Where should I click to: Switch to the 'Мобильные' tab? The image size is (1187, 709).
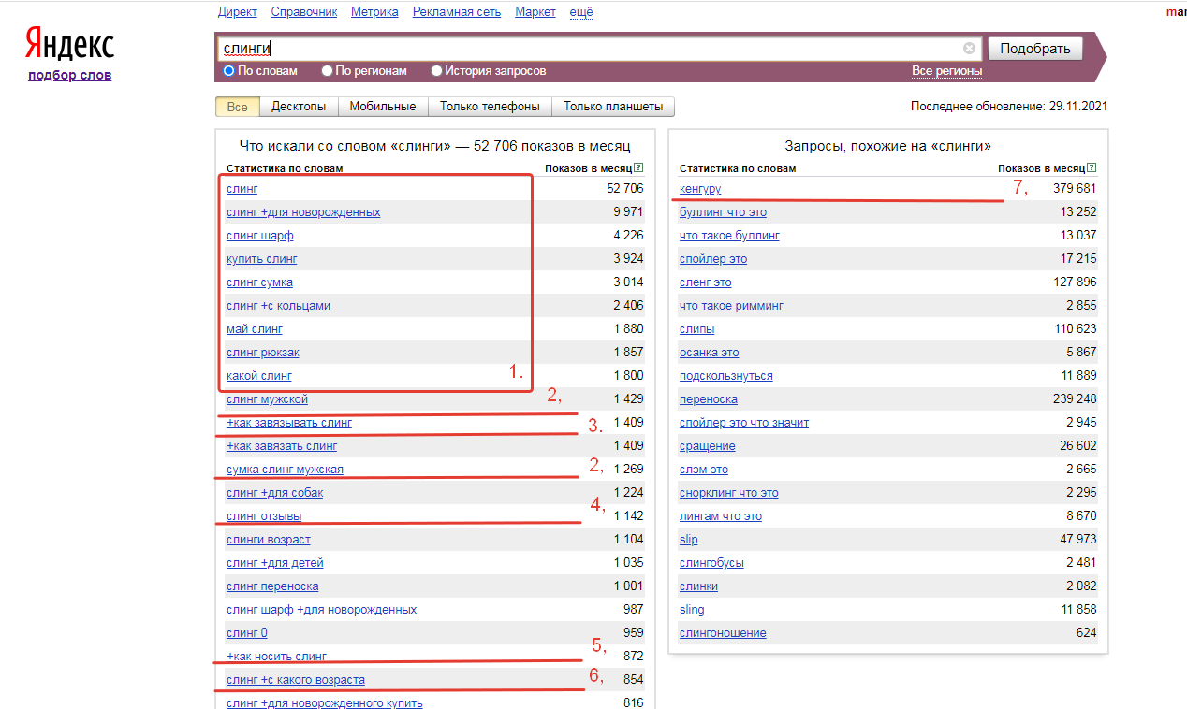pos(383,107)
